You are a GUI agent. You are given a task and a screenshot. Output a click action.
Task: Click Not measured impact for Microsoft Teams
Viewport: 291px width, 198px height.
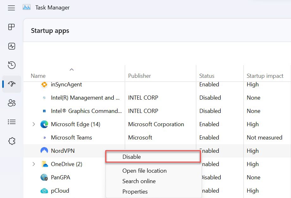click(264, 138)
